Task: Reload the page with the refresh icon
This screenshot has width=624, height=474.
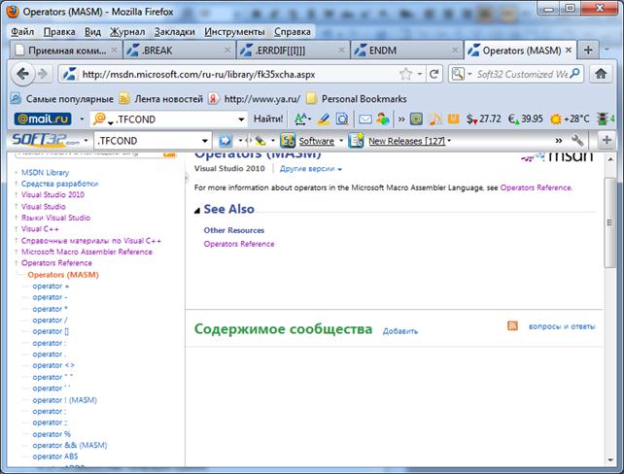Action: click(x=433, y=74)
